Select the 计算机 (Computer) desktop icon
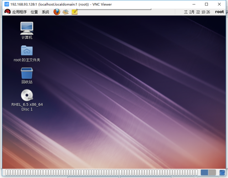The image size is (228, 178). (x=27, y=30)
